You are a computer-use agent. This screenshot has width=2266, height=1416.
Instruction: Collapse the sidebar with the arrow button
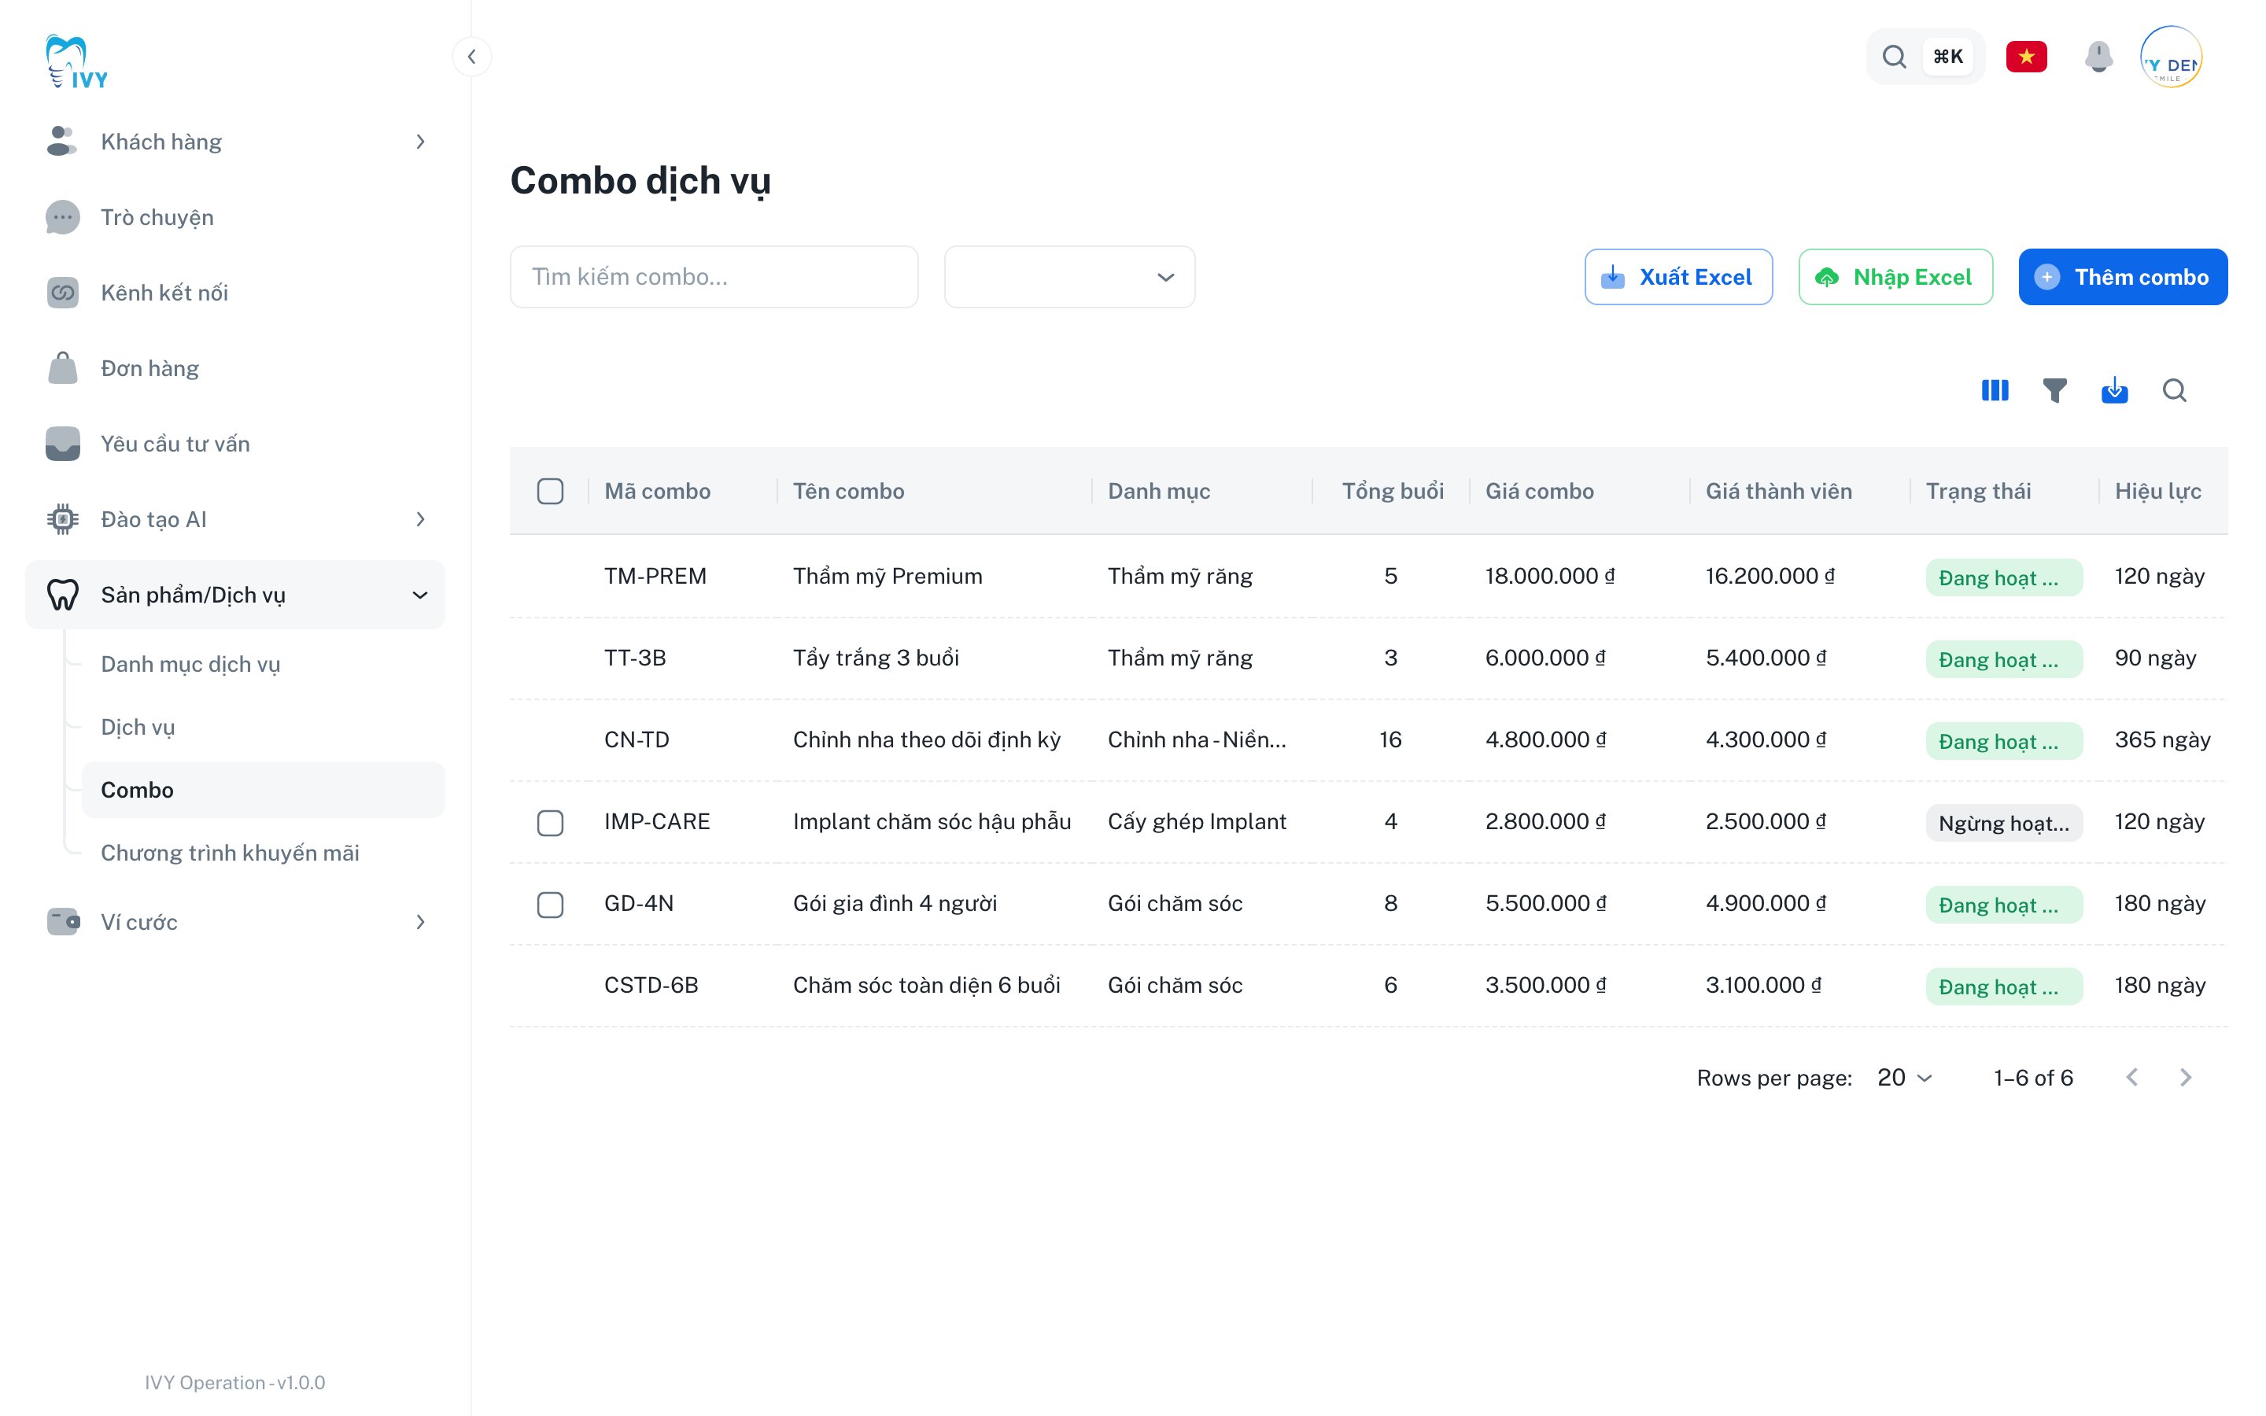472,56
